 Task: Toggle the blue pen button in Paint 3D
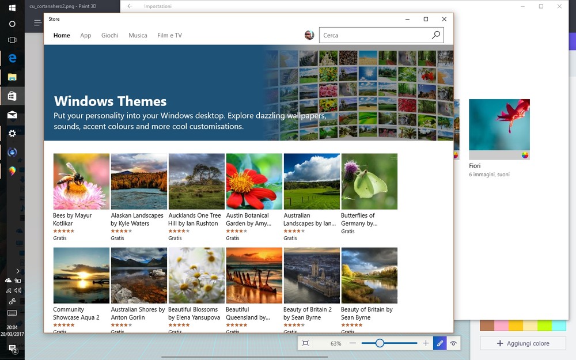pos(439,343)
